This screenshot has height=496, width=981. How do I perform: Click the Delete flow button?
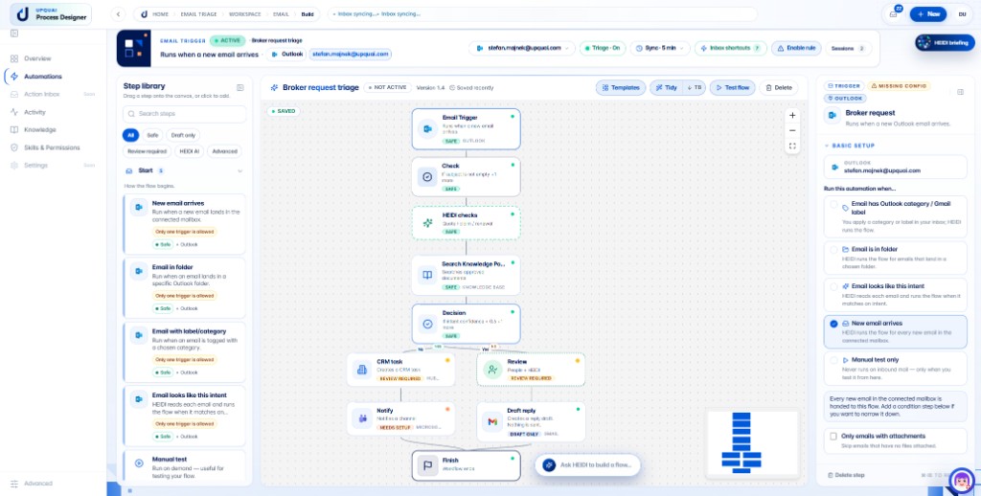click(x=779, y=87)
